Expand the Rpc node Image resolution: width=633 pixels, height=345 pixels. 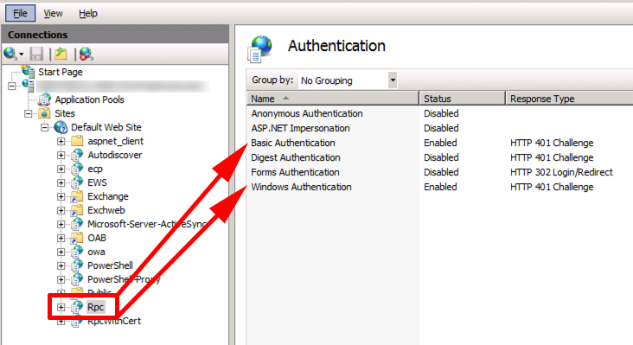coord(61,308)
